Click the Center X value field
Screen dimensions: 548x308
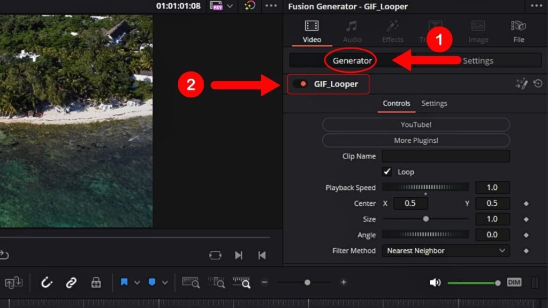click(x=410, y=203)
